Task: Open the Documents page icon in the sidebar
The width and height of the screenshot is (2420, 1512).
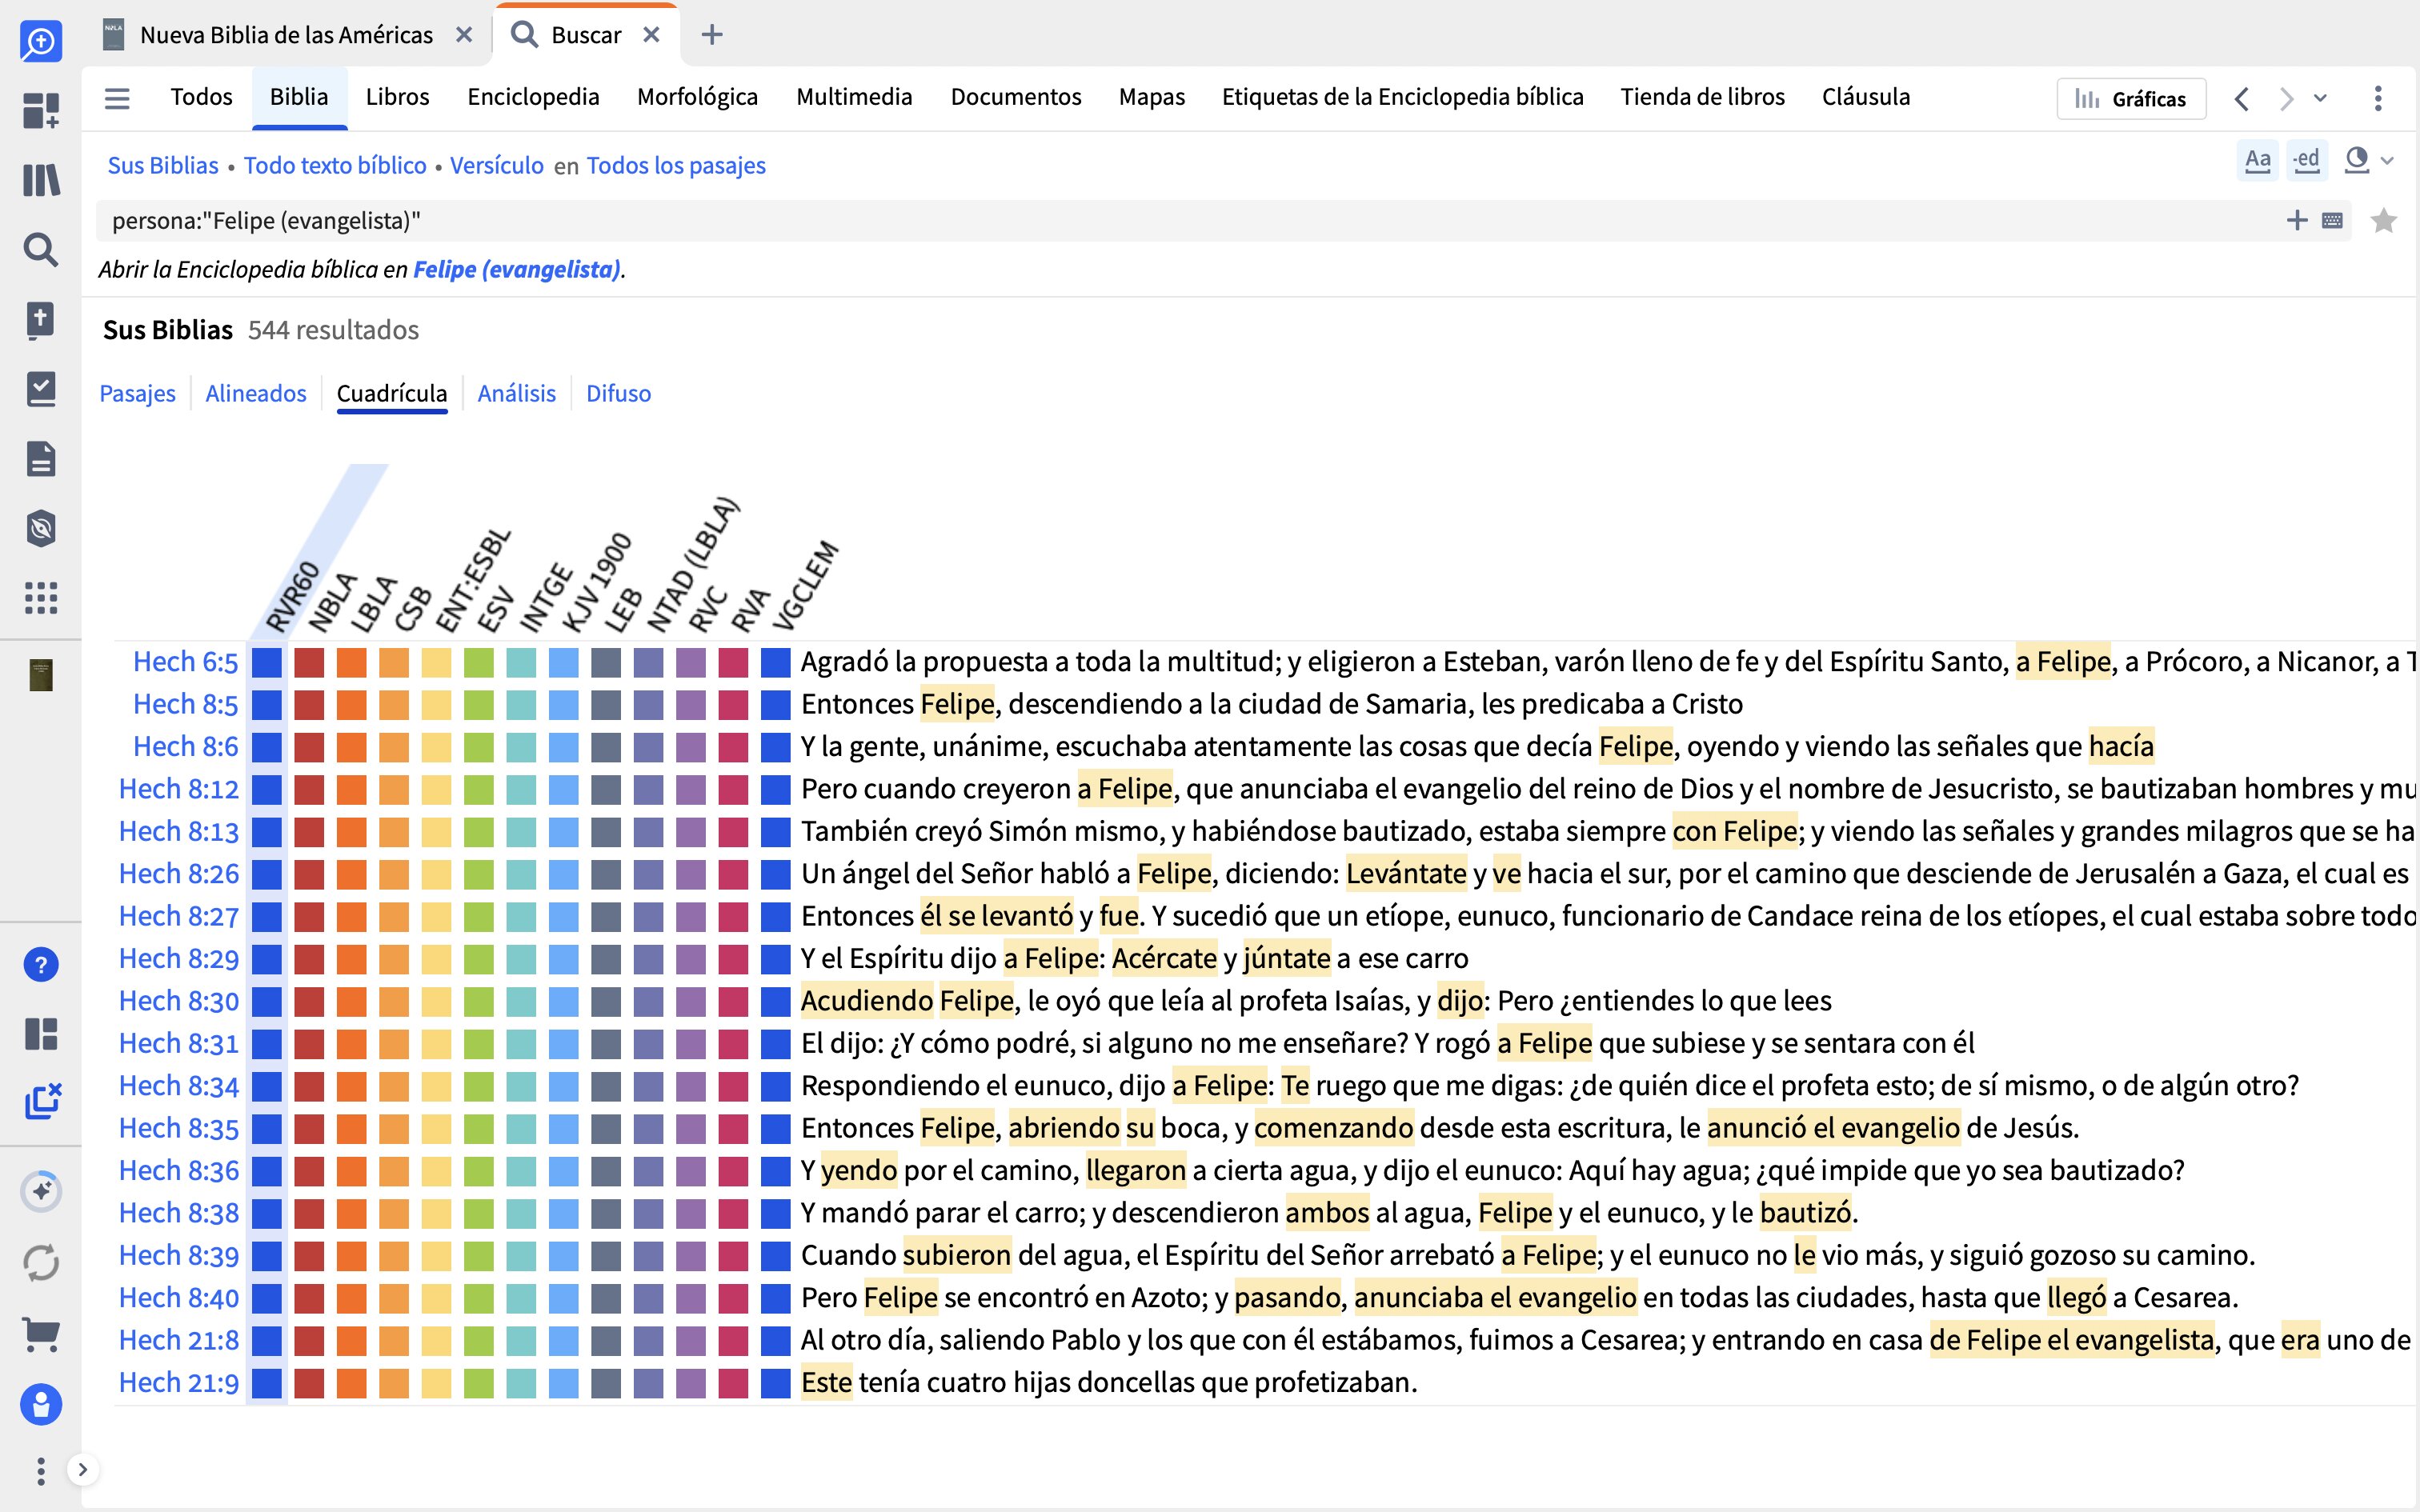Action: (41, 459)
